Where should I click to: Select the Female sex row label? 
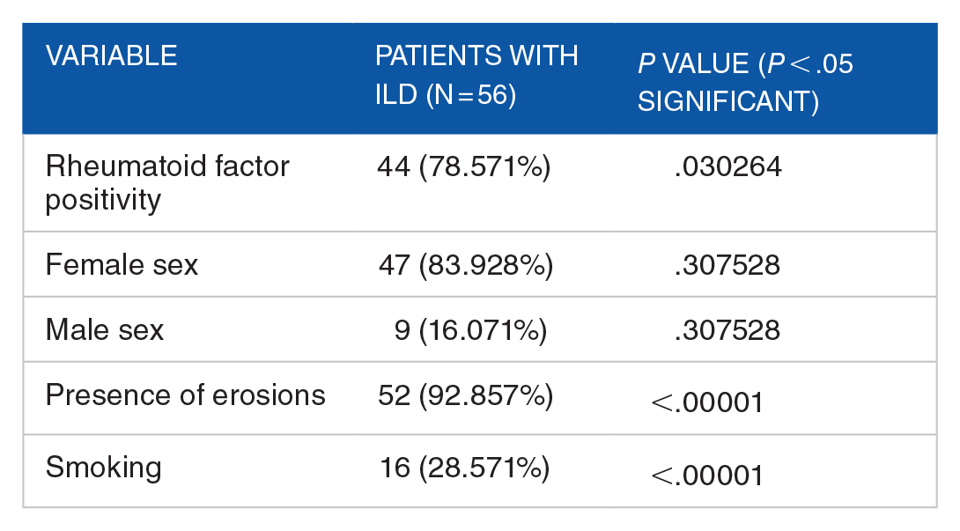tap(122, 265)
